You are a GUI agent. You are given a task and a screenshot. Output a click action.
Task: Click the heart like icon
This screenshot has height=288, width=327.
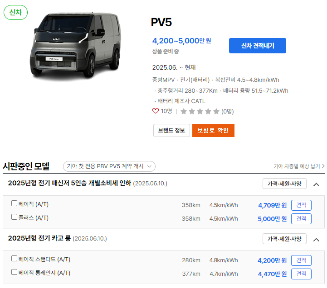click(156, 111)
